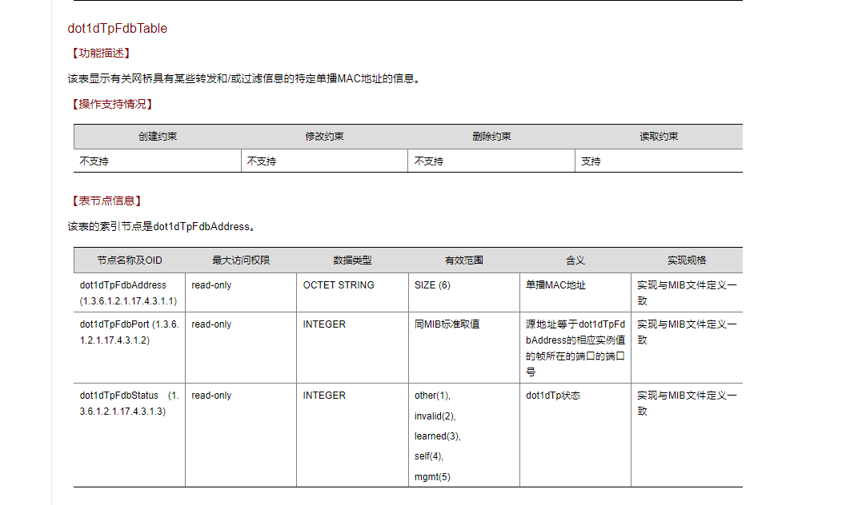
Task: Click the dot1dTpFdbTable heading
Action: (117, 28)
